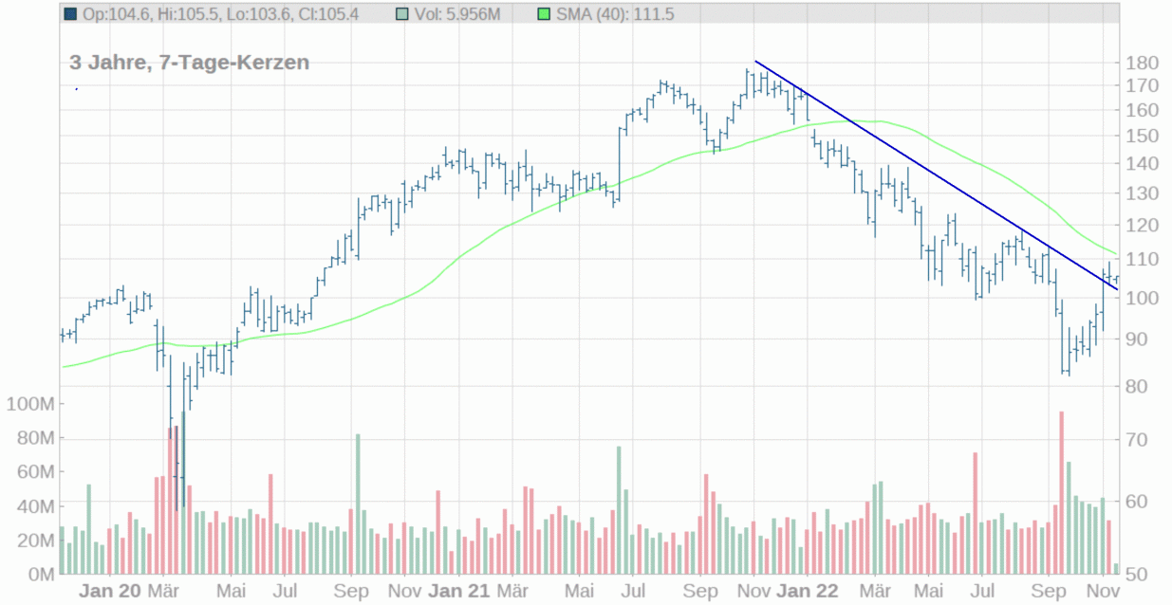Screen dimensions: 1172x605
Task: Click the 100M volume axis label
Action: [x=29, y=404]
